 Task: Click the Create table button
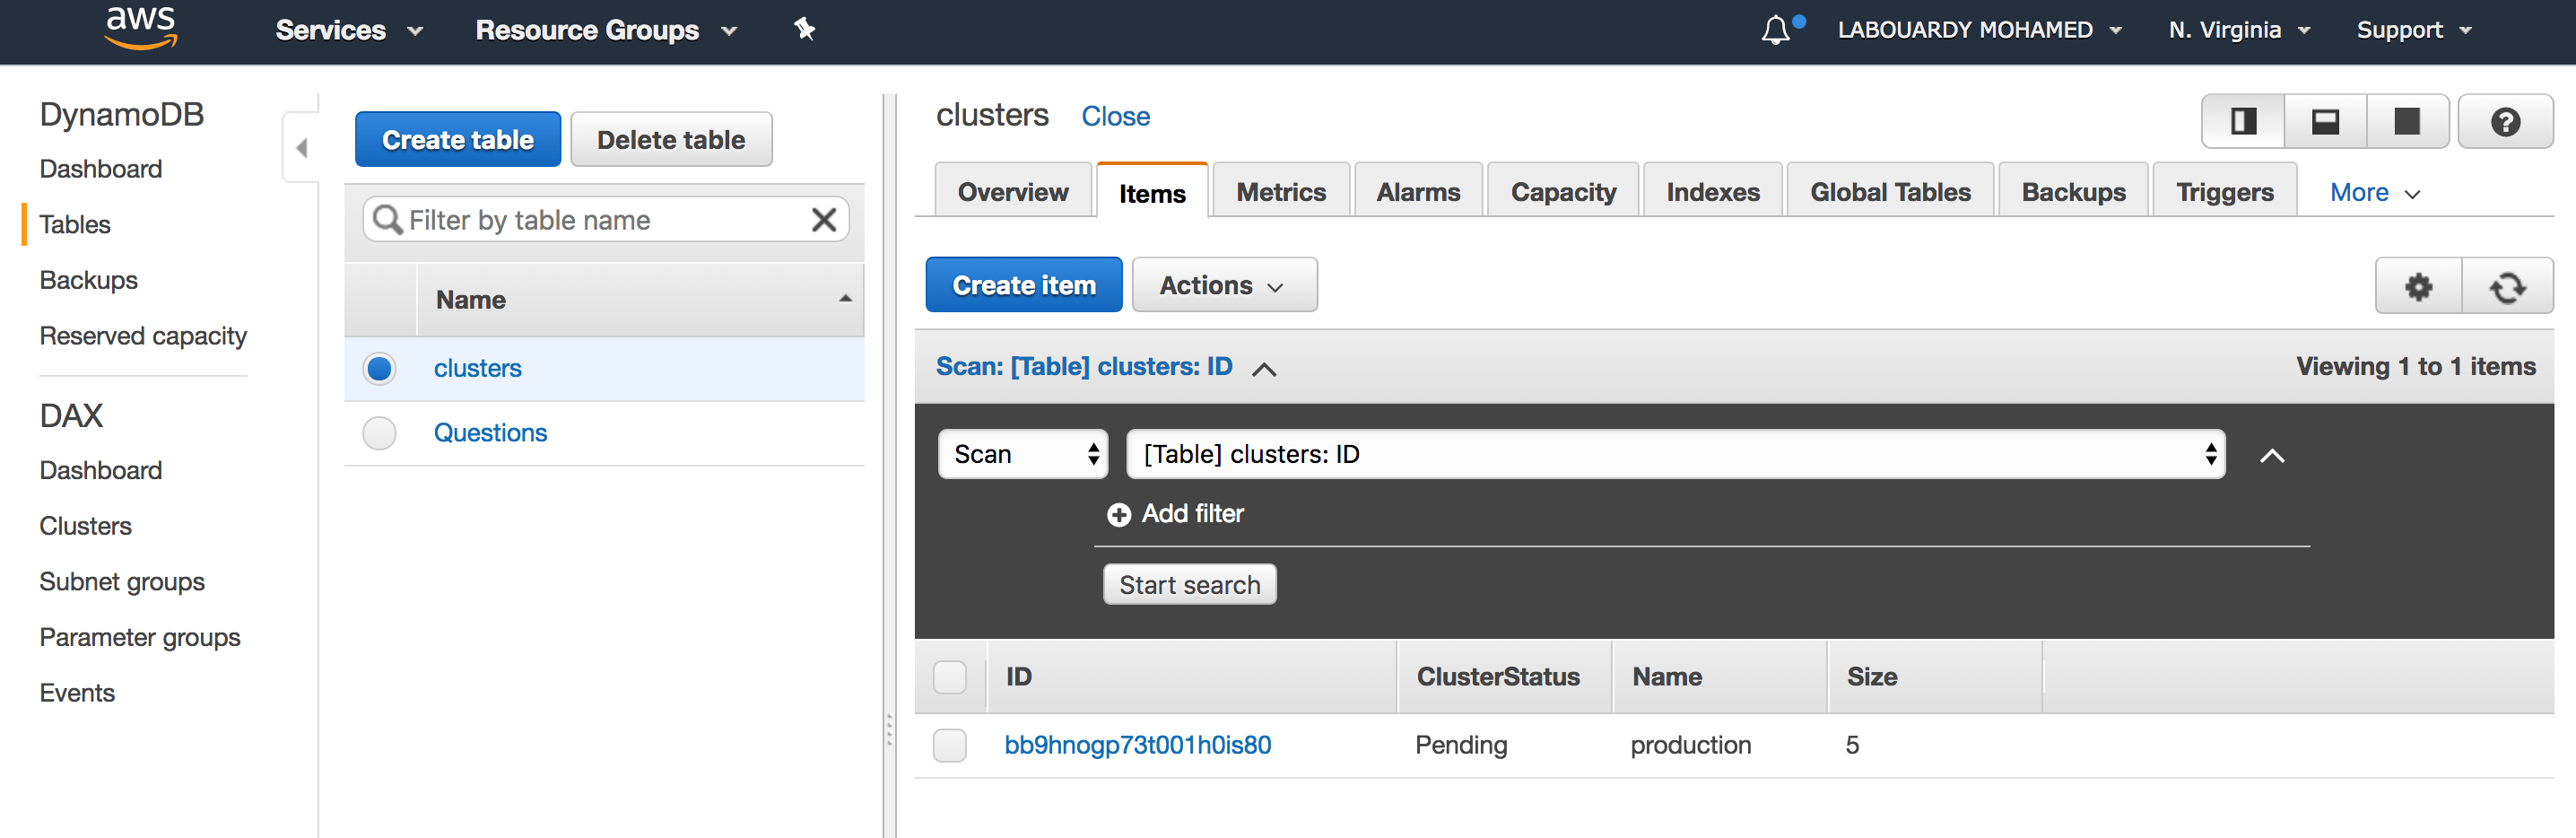tap(458, 139)
